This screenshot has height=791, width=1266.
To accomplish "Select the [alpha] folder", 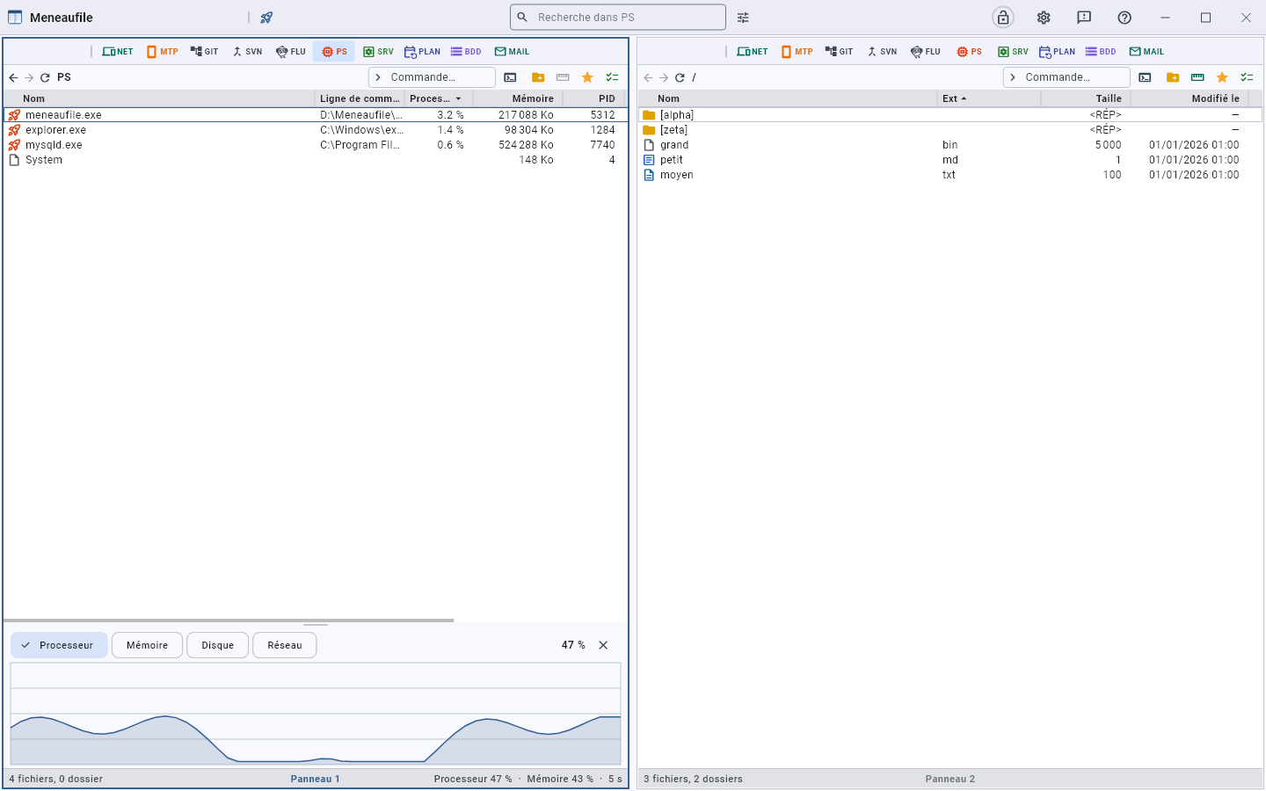I will click(949, 115).
